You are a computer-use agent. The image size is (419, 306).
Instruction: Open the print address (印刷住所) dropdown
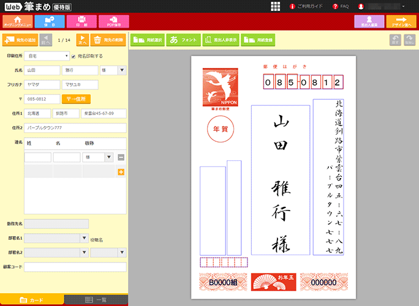[47, 56]
